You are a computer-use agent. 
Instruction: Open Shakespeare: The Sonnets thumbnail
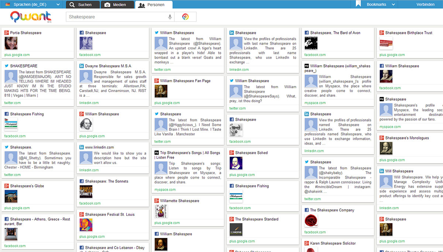pyautogui.click(x=86, y=191)
